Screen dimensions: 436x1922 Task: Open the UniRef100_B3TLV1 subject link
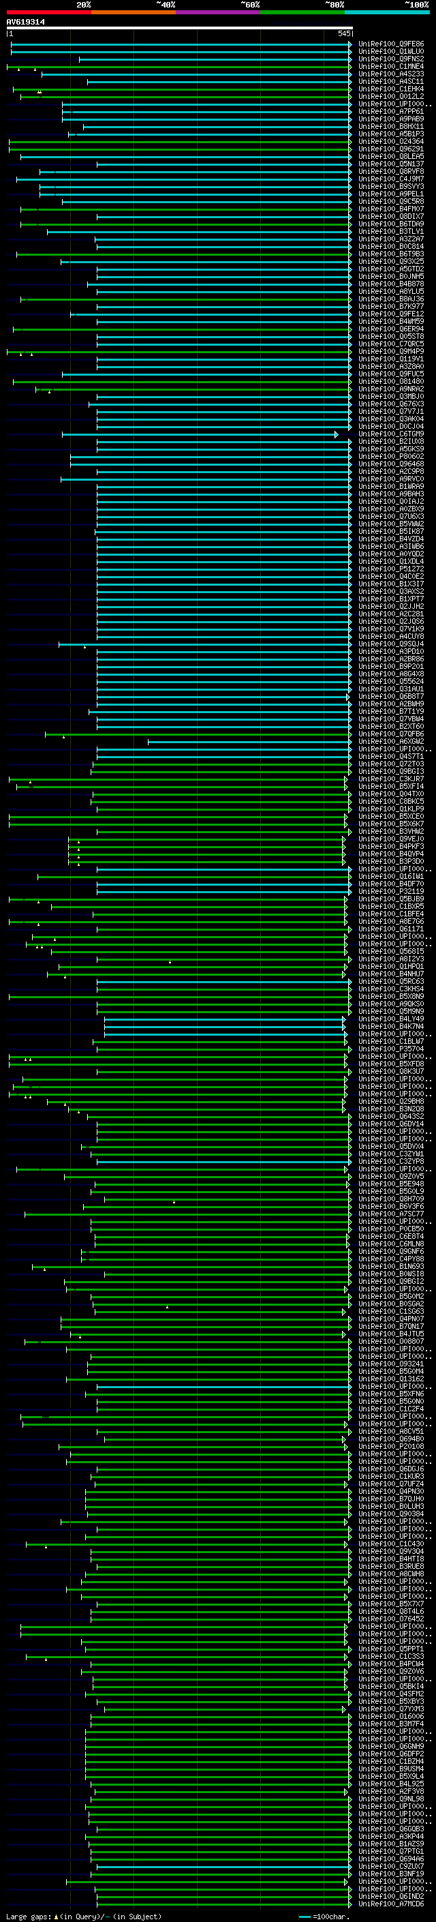coord(390,232)
